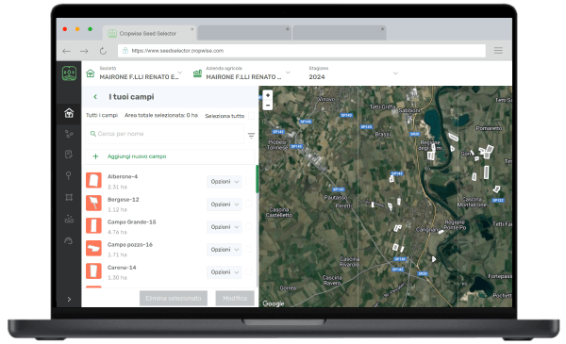Select the Campo Grande-15 checkbox
Screen dimensions: 566x344
(x=249, y=226)
